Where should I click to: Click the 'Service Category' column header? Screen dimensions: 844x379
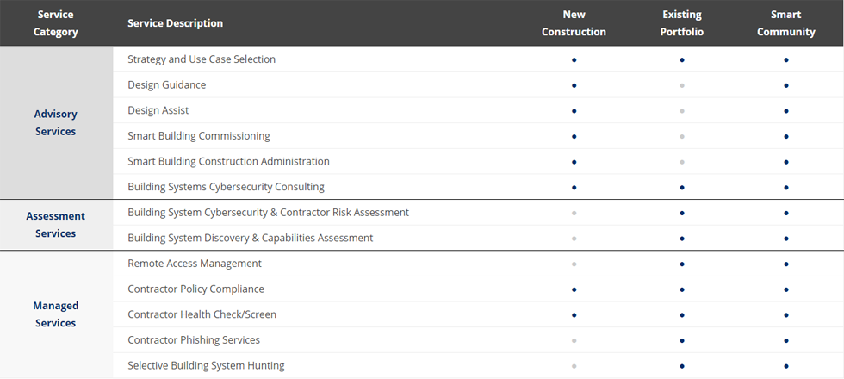coord(56,23)
